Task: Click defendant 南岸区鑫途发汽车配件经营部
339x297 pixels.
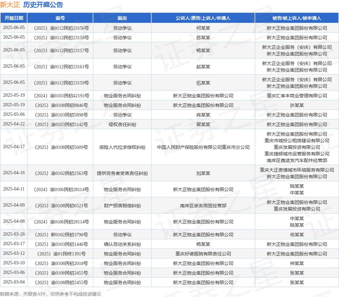Action: point(297,160)
